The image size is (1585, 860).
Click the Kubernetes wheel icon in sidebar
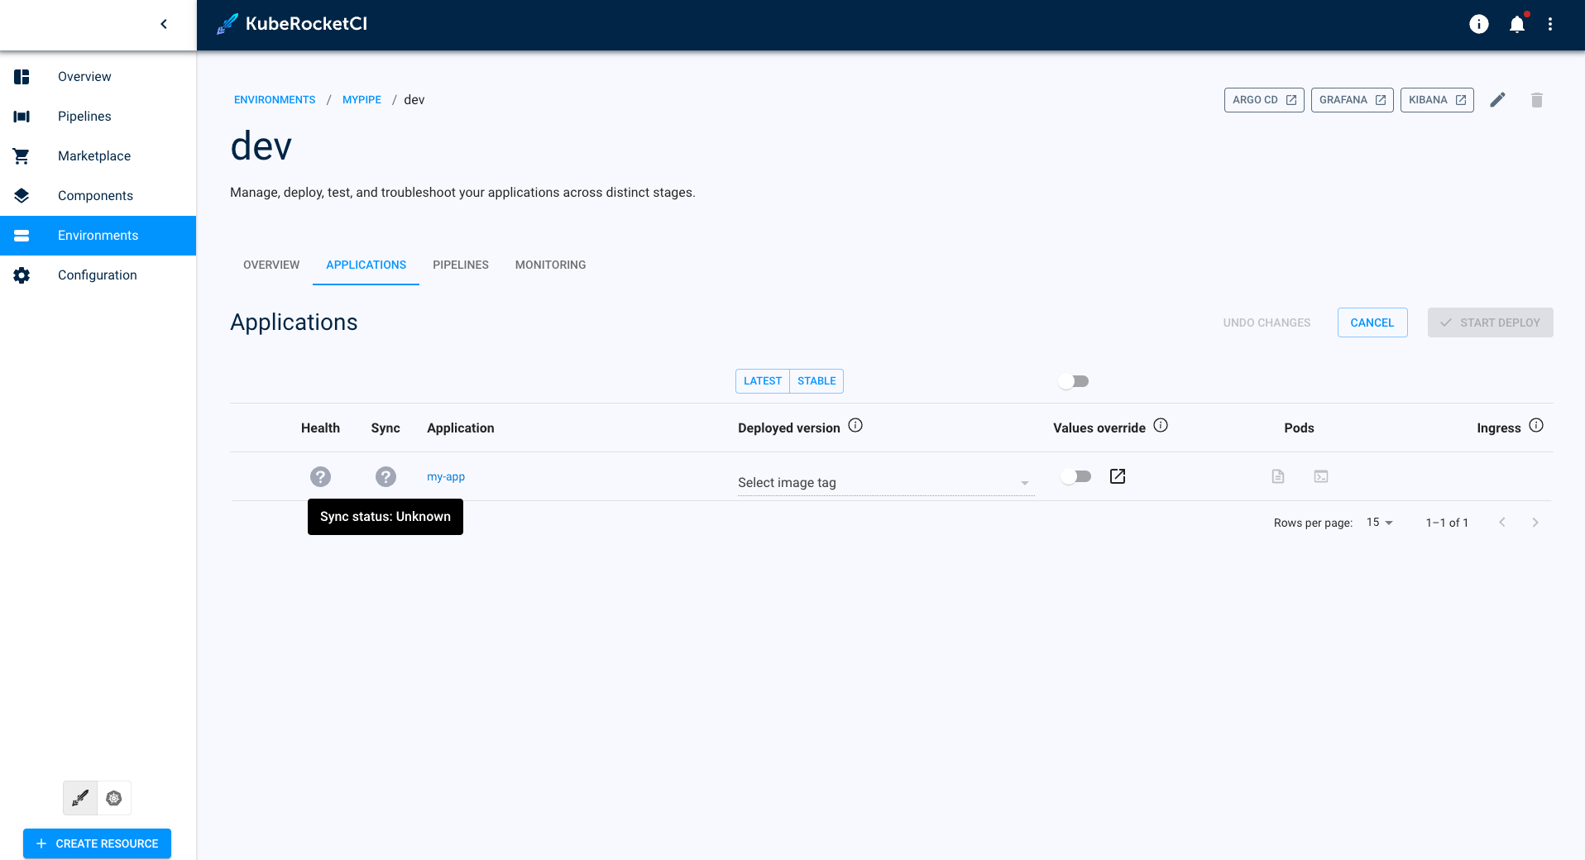(114, 798)
